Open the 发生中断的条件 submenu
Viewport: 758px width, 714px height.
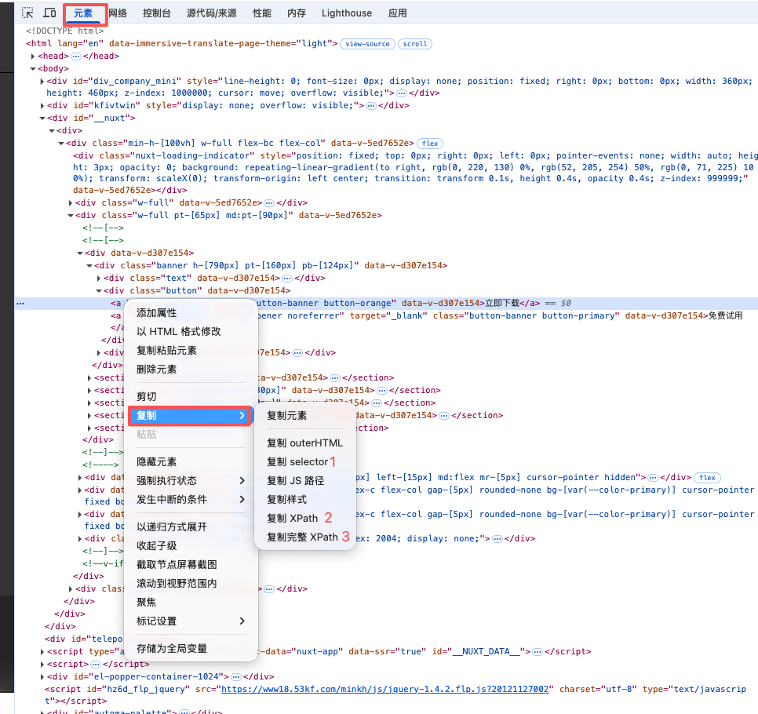tap(191, 499)
